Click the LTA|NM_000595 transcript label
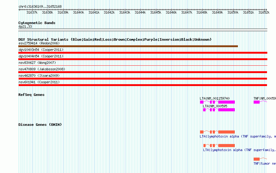Screen dimensions: 276x173 [x=215, y=106]
